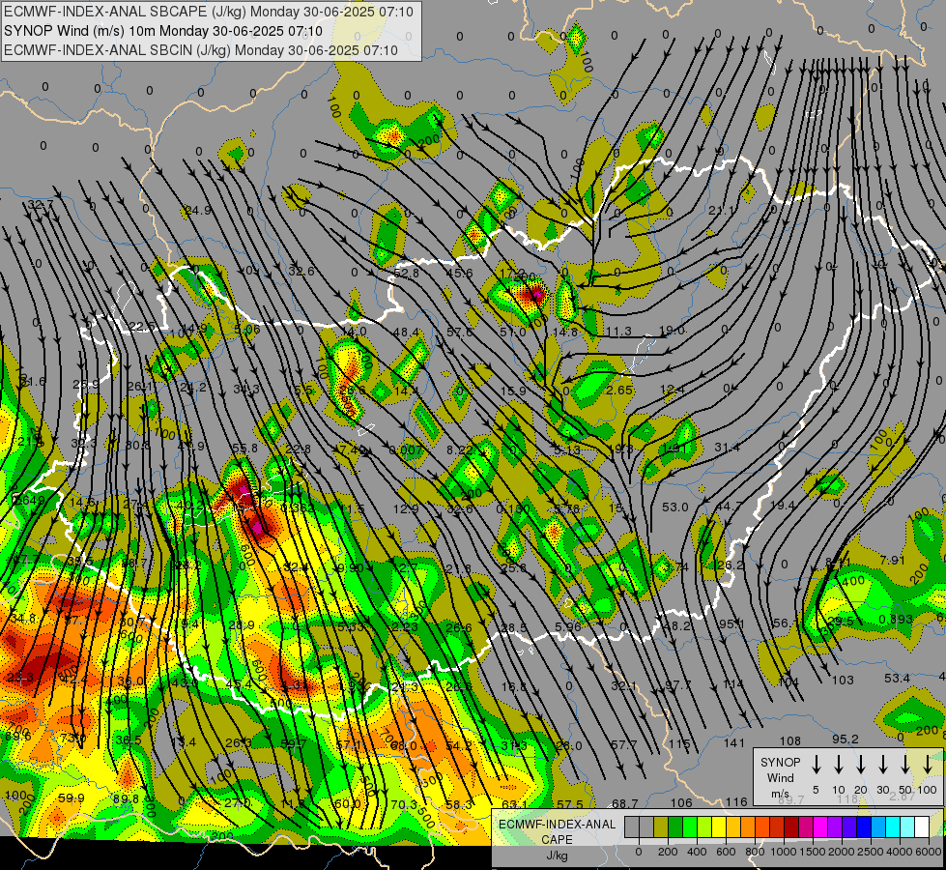Click the 1000 tick label in legend
Image resolution: width=946 pixels, height=870 pixels.
pos(783,852)
